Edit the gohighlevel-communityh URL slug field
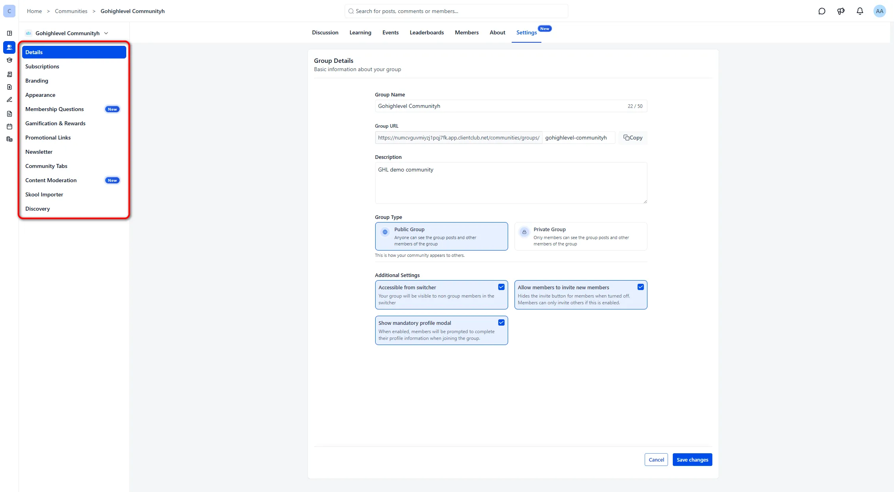894x492 pixels. 579,138
